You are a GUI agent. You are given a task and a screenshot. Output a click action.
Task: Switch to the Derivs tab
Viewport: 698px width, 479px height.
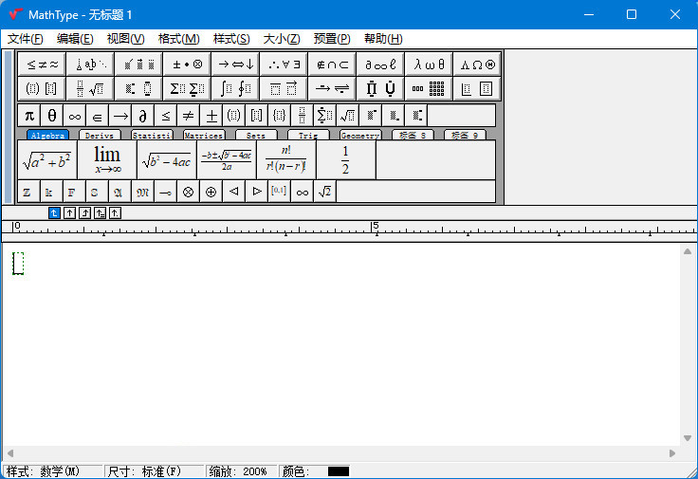pyautogui.click(x=100, y=135)
